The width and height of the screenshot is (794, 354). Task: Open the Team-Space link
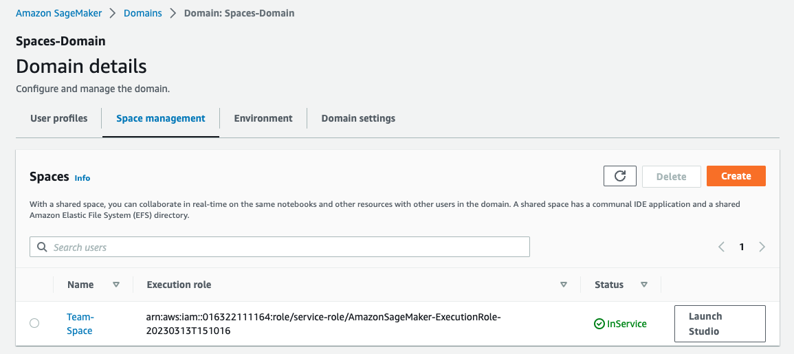(x=80, y=324)
